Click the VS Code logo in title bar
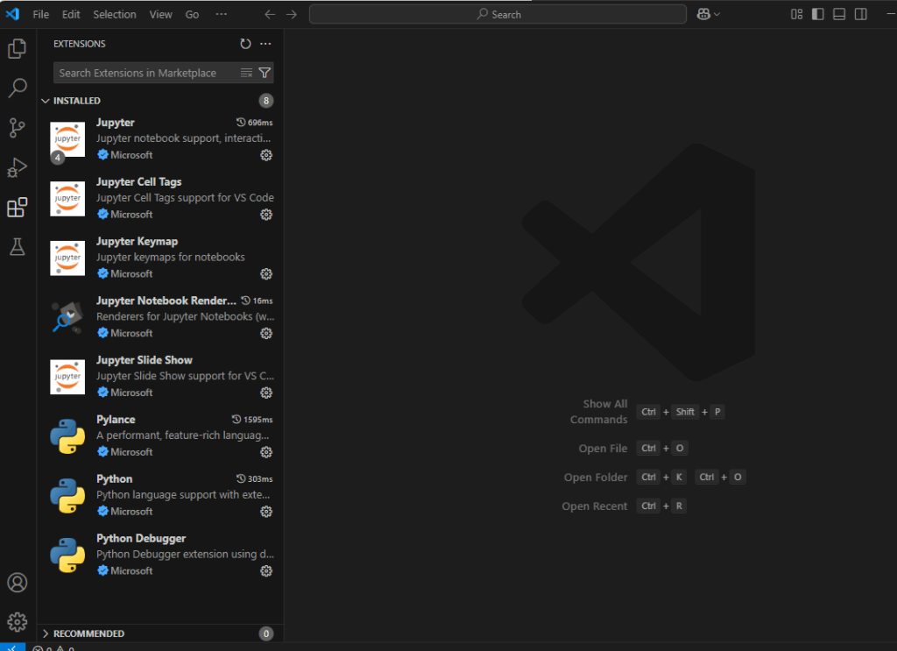This screenshot has width=897, height=651. coord(12,14)
